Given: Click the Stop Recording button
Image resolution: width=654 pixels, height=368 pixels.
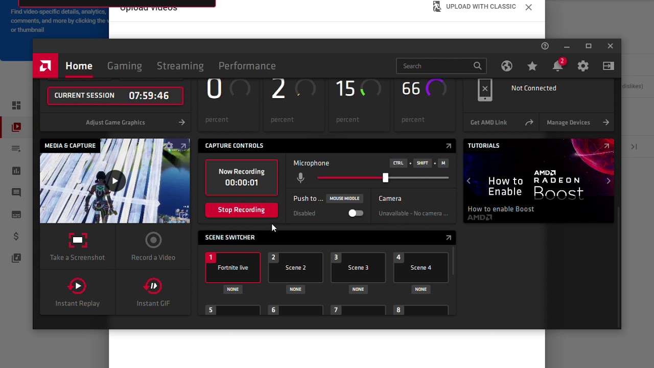Looking at the screenshot, I should pos(242,210).
